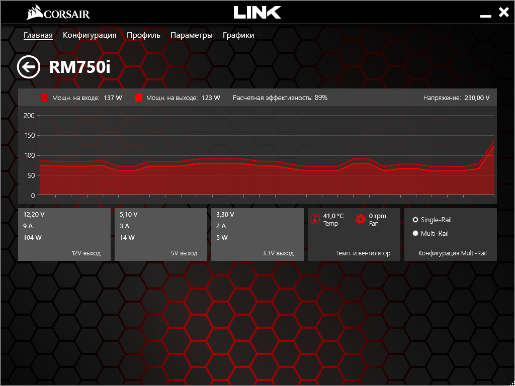Open the Главная tab

click(38, 35)
